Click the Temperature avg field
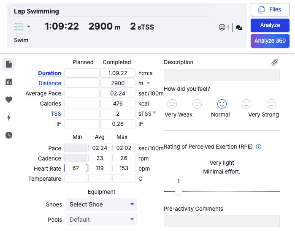The height and width of the screenshot is (231, 295). click(100, 178)
